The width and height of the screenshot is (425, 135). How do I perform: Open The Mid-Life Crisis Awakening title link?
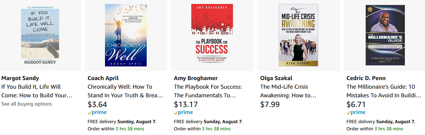(x=288, y=91)
